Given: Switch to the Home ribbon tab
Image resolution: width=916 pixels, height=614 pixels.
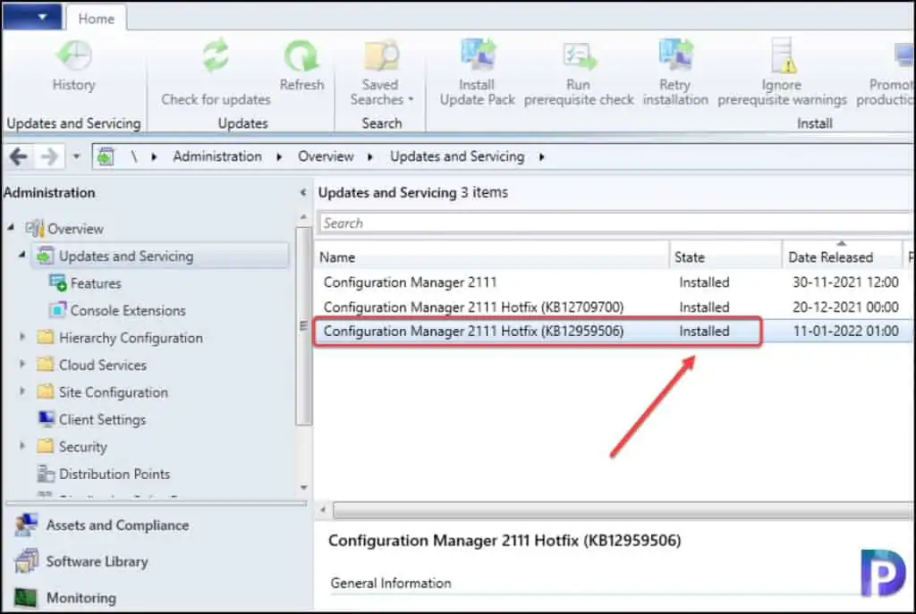Looking at the screenshot, I should point(97,19).
